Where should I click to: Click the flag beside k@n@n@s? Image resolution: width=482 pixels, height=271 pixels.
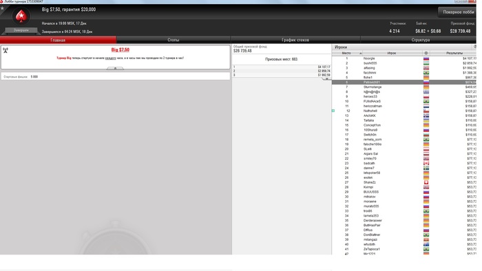coord(426,91)
